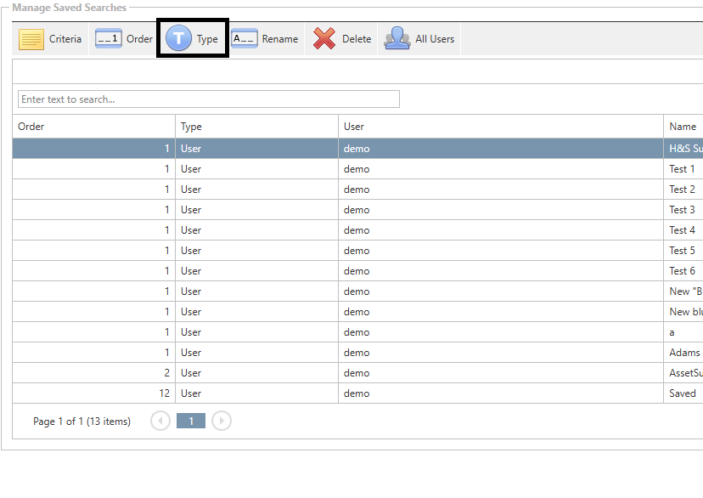The width and height of the screenshot is (703, 498).
Task: Focus the 'Enter text to search' field
Action: tap(208, 99)
